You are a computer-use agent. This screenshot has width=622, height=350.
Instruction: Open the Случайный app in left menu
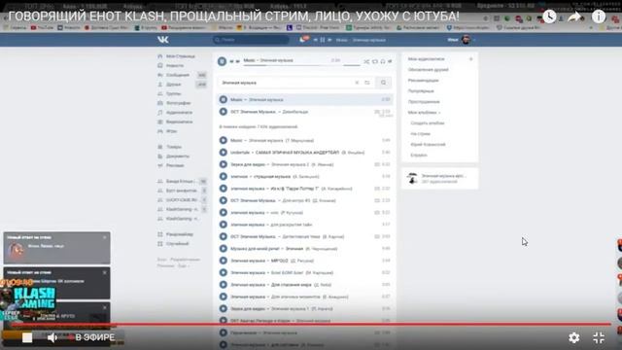point(173,244)
